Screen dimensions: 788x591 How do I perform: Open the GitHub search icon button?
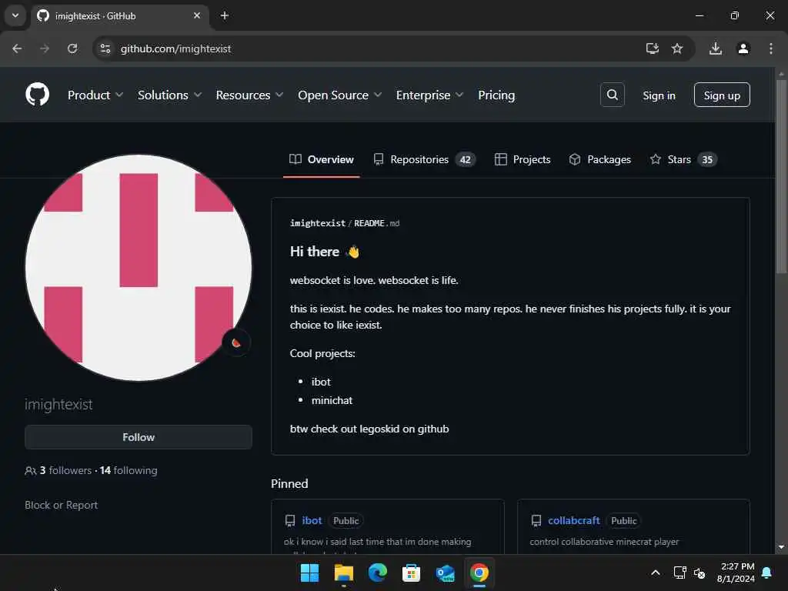pyautogui.click(x=612, y=95)
